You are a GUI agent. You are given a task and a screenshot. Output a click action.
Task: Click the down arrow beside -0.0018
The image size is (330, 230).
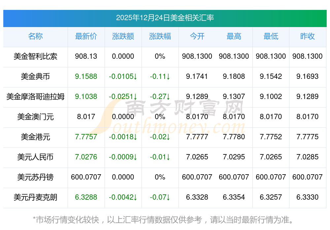pyautogui.click(x=135, y=137)
